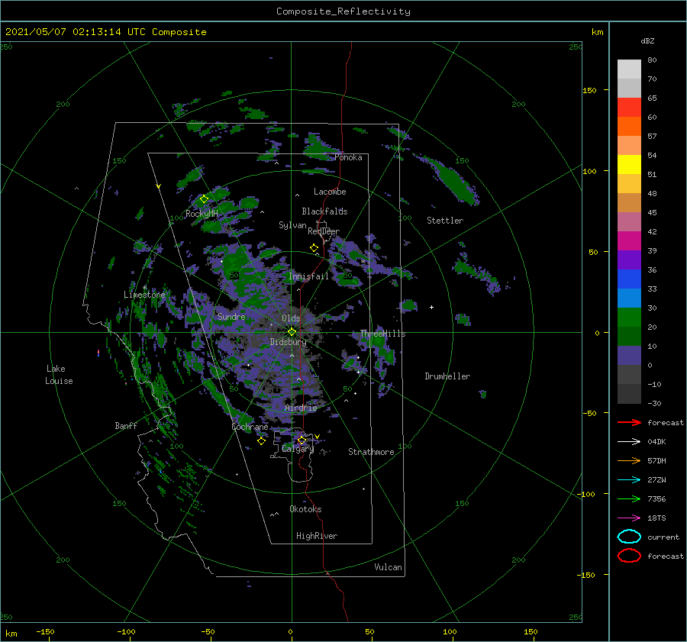Click the Innisfail city label

tap(308, 276)
